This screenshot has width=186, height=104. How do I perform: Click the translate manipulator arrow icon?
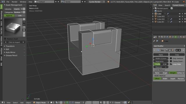point(67,103)
